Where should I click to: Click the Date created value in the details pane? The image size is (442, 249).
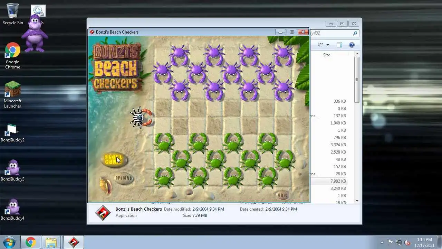click(x=281, y=209)
